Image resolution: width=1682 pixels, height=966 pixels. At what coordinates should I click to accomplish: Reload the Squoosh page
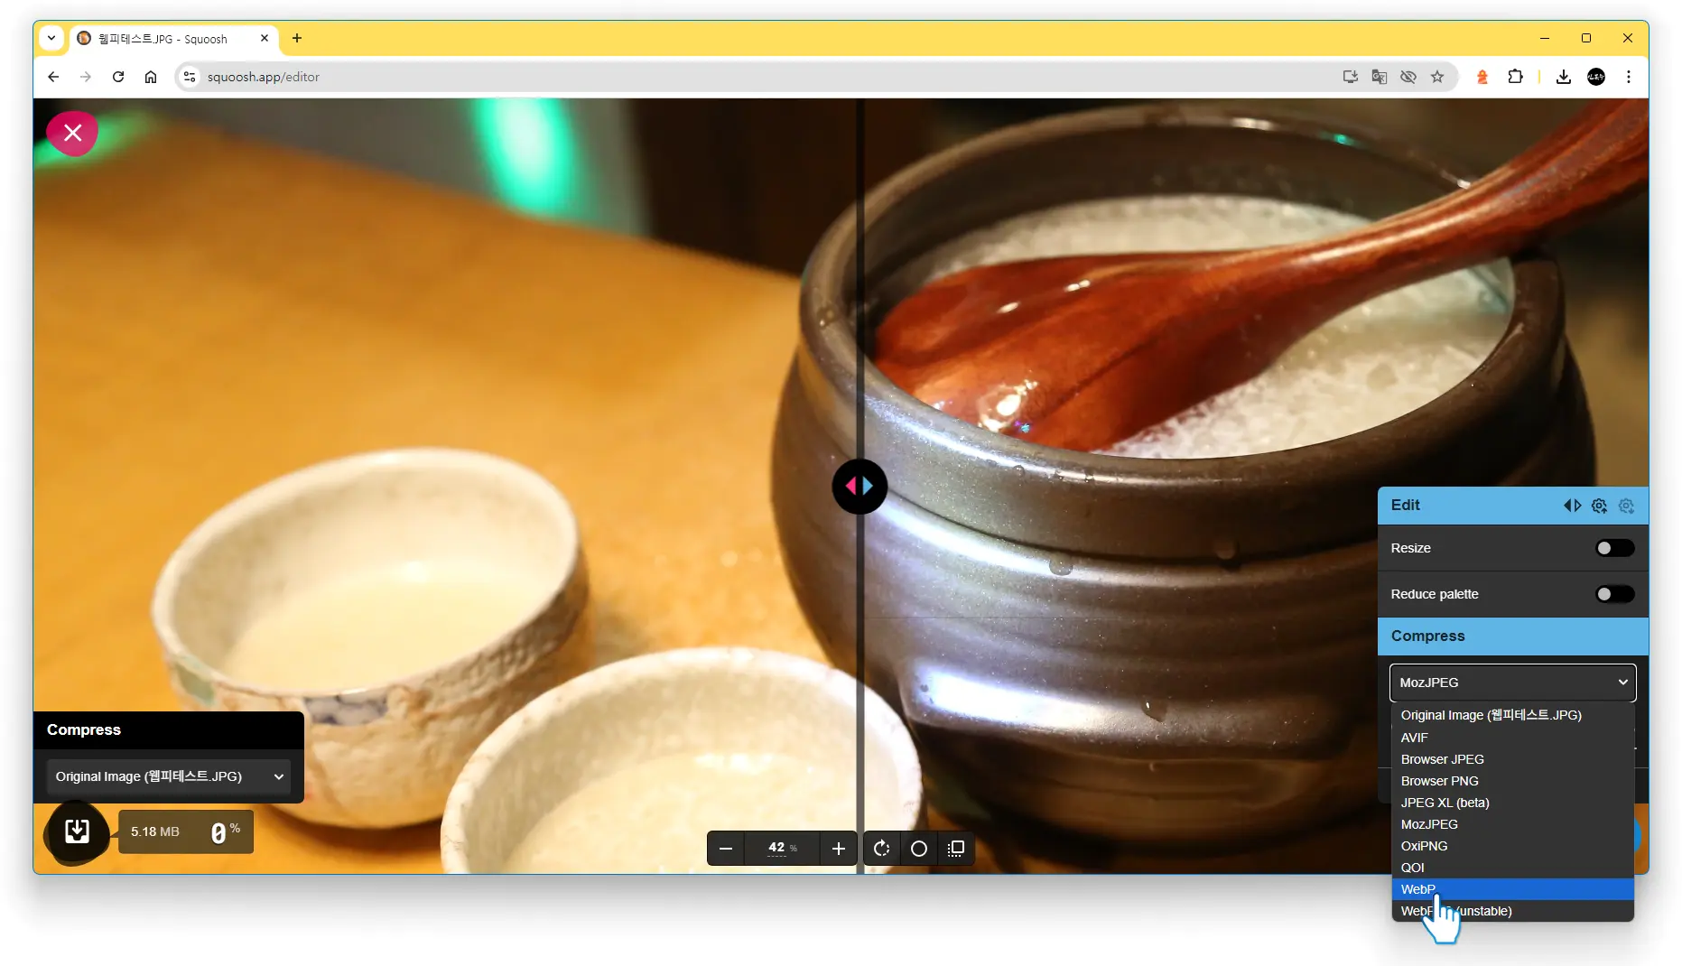point(118,77)
